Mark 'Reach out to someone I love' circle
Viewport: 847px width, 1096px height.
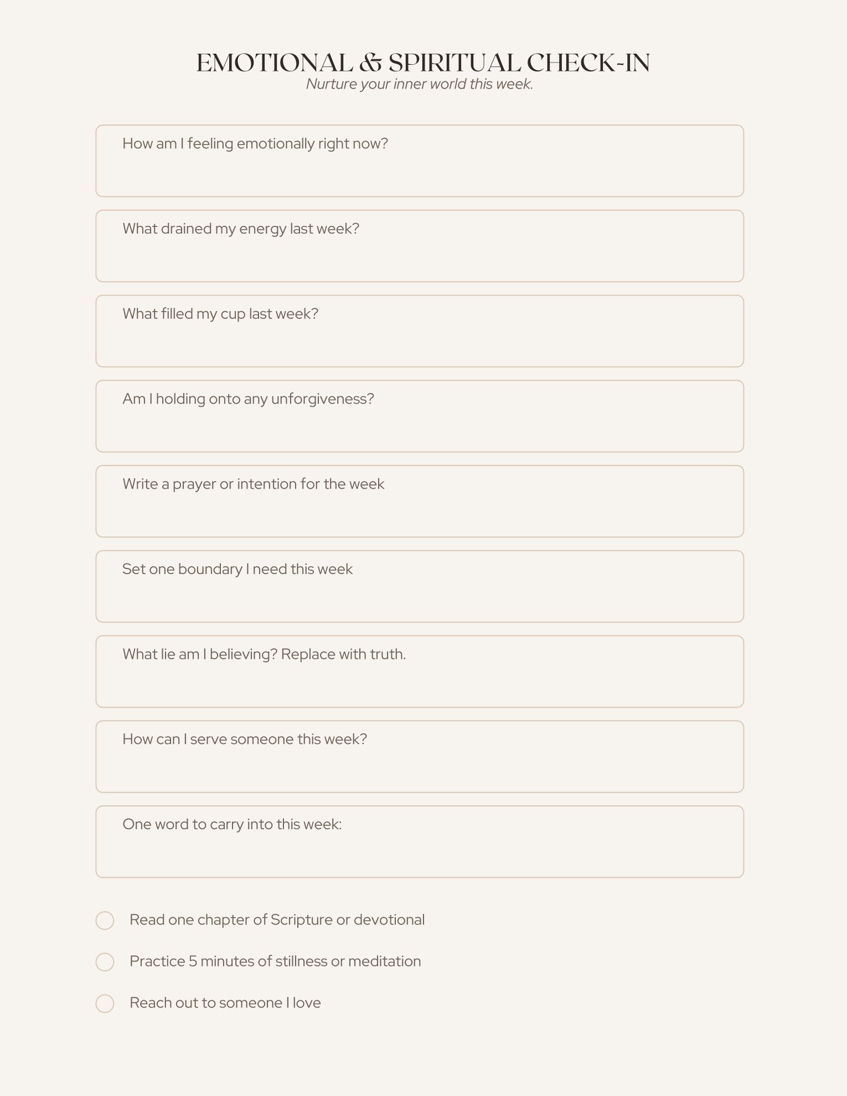pyautogui.click(x=105, y=1003)
